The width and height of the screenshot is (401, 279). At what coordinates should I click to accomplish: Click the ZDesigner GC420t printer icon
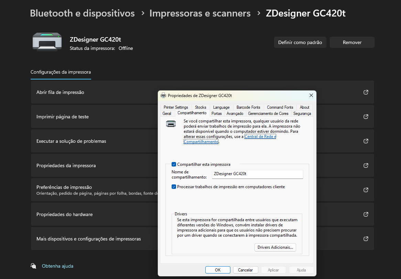[47, 42]
